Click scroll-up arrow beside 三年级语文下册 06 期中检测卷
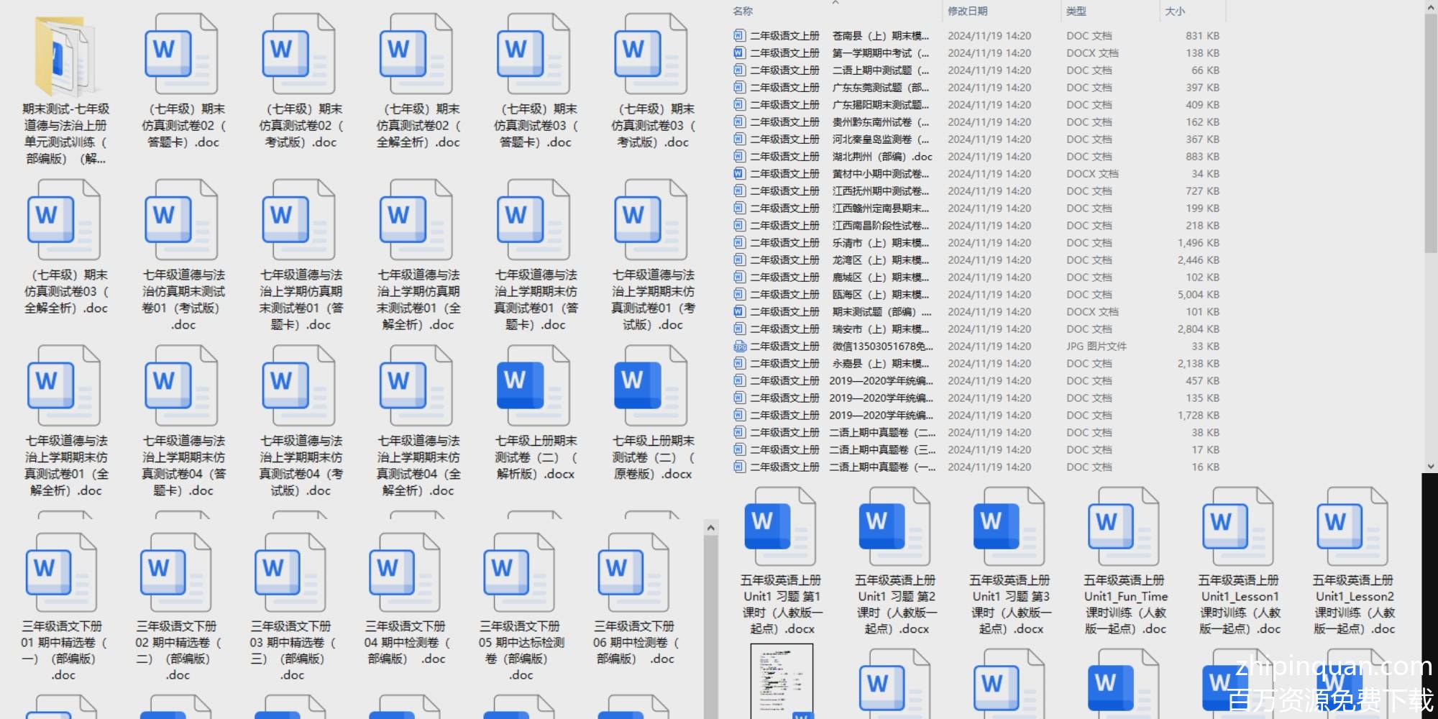Screen dimensions: 1438x719 coord(710,528)
